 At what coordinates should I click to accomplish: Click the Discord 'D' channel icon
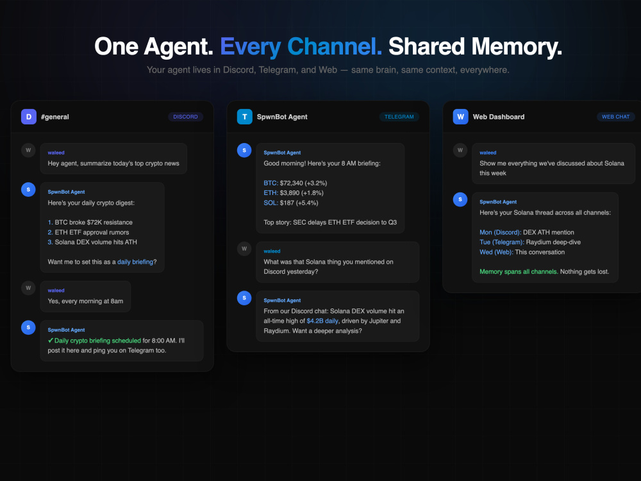click(x=29, y=117)
